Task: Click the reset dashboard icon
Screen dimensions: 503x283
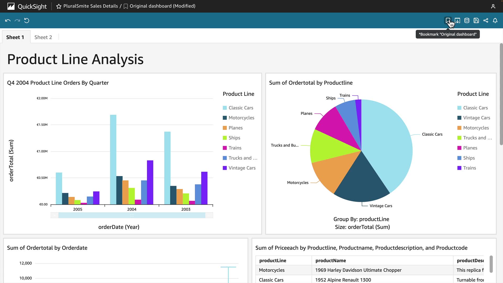Action: [x=27, y=20]
